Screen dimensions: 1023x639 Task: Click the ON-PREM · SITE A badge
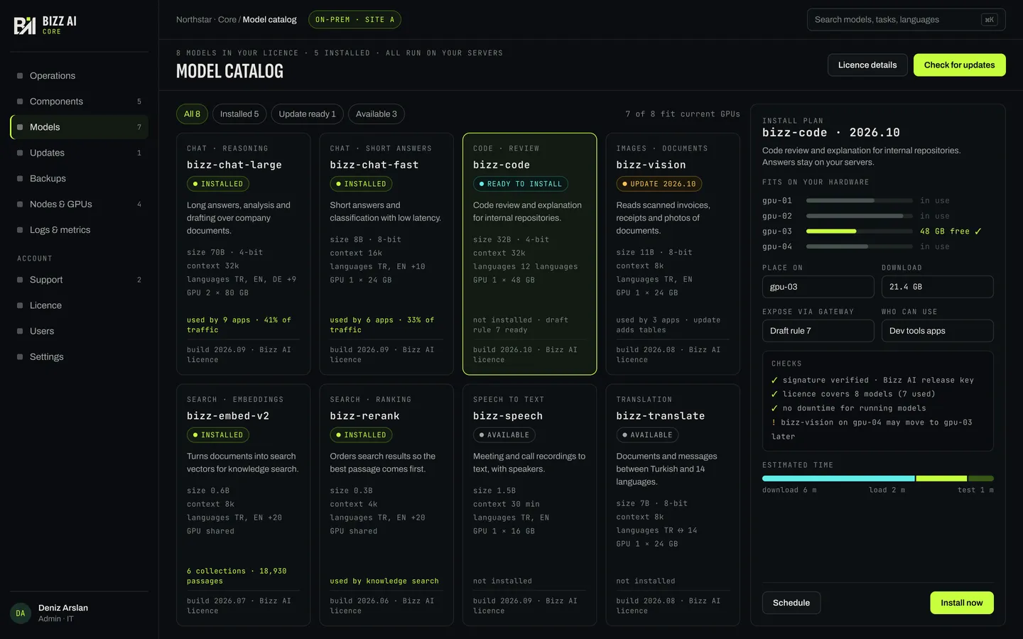(x=354, y=20)
